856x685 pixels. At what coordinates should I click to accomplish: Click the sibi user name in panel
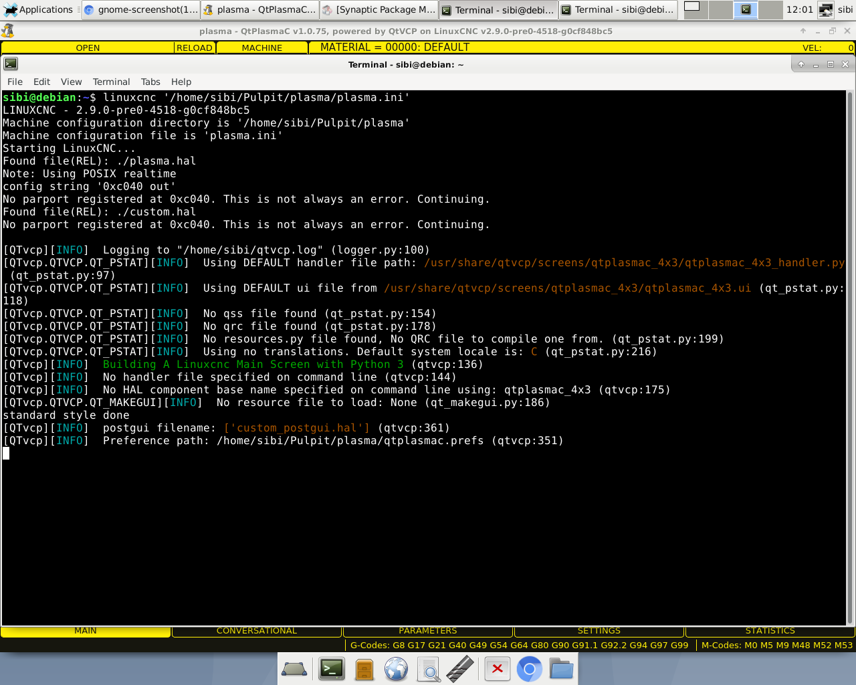coord(845,9)
